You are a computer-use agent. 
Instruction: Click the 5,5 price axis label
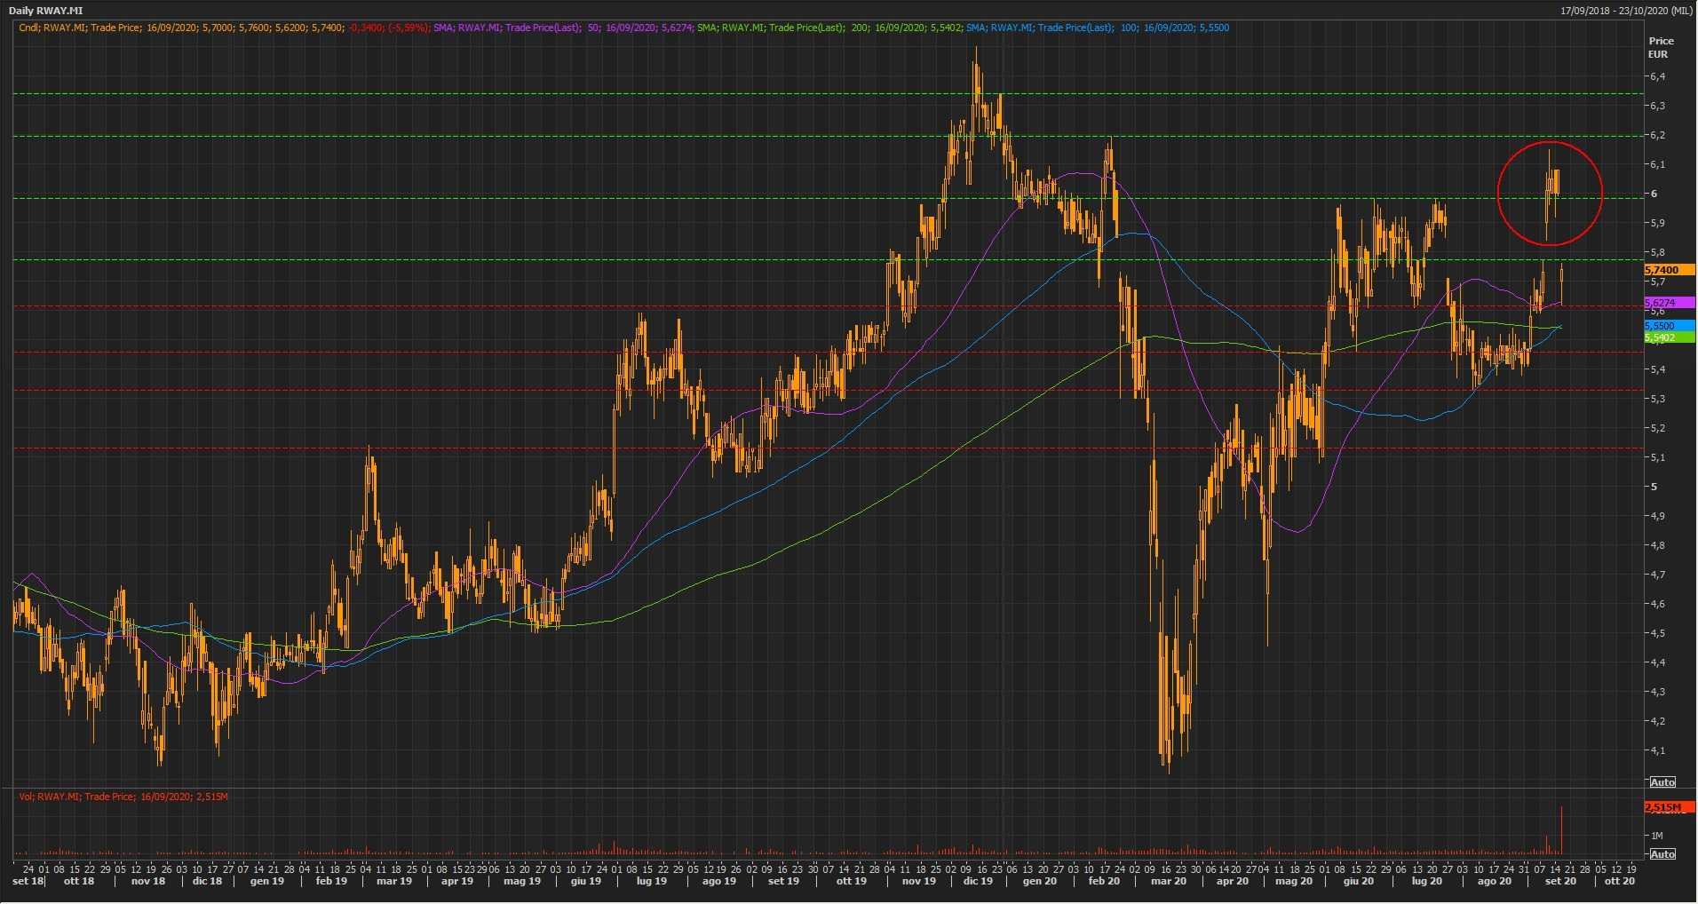(x=1657, y=340)
